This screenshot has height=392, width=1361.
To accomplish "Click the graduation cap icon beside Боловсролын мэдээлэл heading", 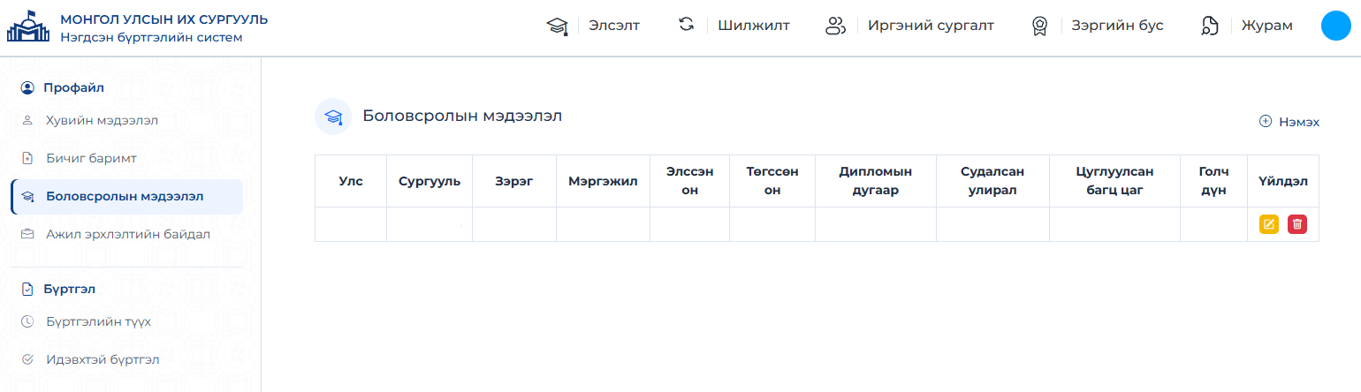I will coord(333,117).
